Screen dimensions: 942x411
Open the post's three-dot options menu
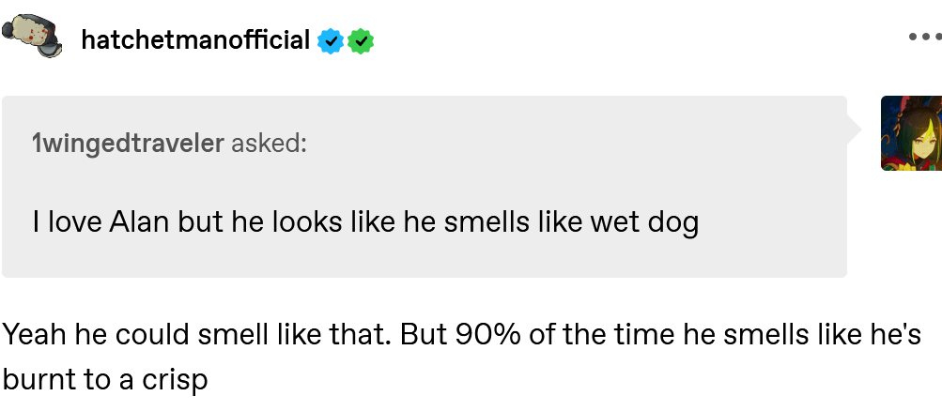(923, 38)
